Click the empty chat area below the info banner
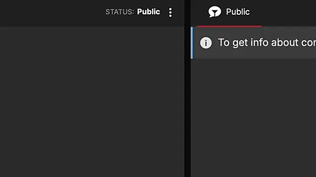 (253, 118)
